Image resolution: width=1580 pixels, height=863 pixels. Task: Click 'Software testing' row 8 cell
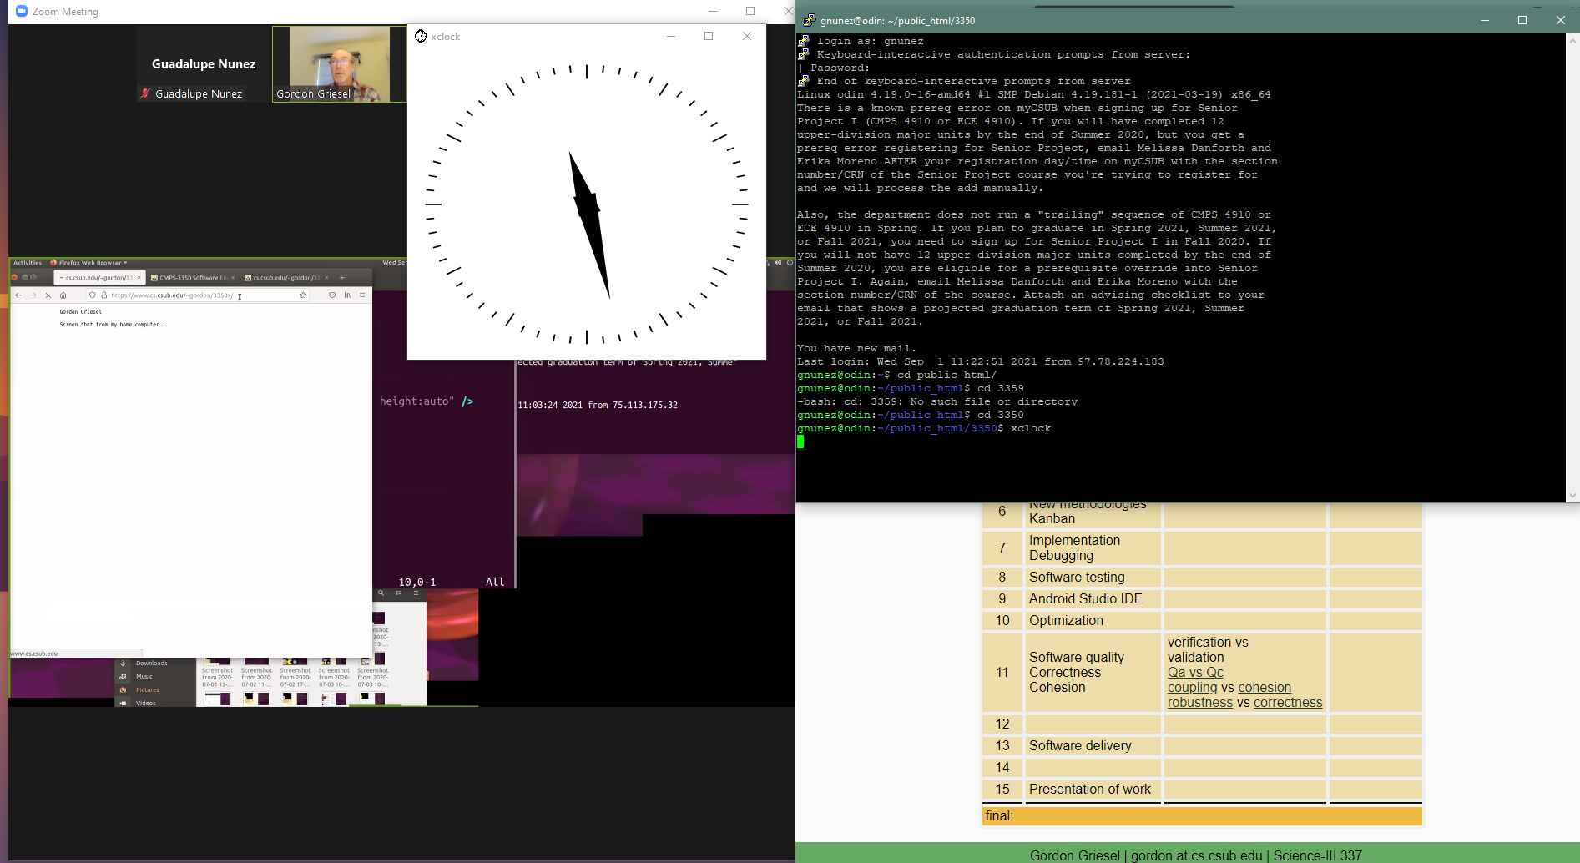[x=1092, y=578]
